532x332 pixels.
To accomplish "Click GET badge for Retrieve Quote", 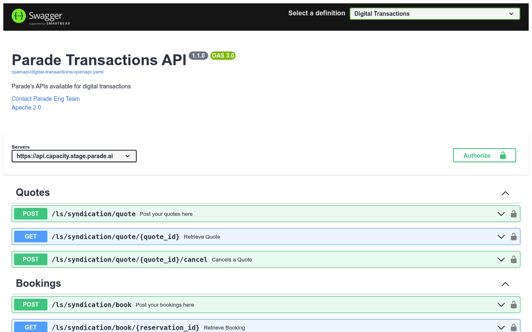I will click(x=31, y=237).
